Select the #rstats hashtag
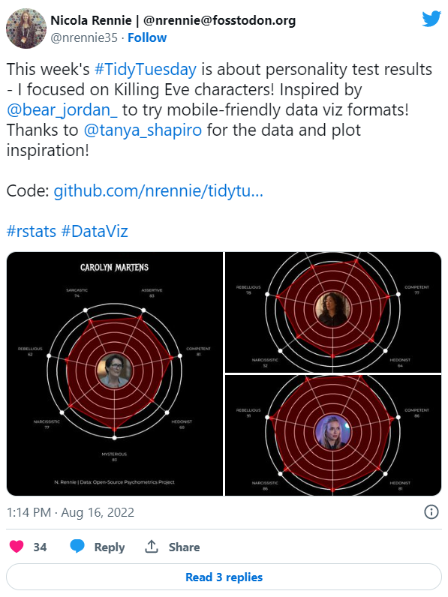 tap(32, 231)
